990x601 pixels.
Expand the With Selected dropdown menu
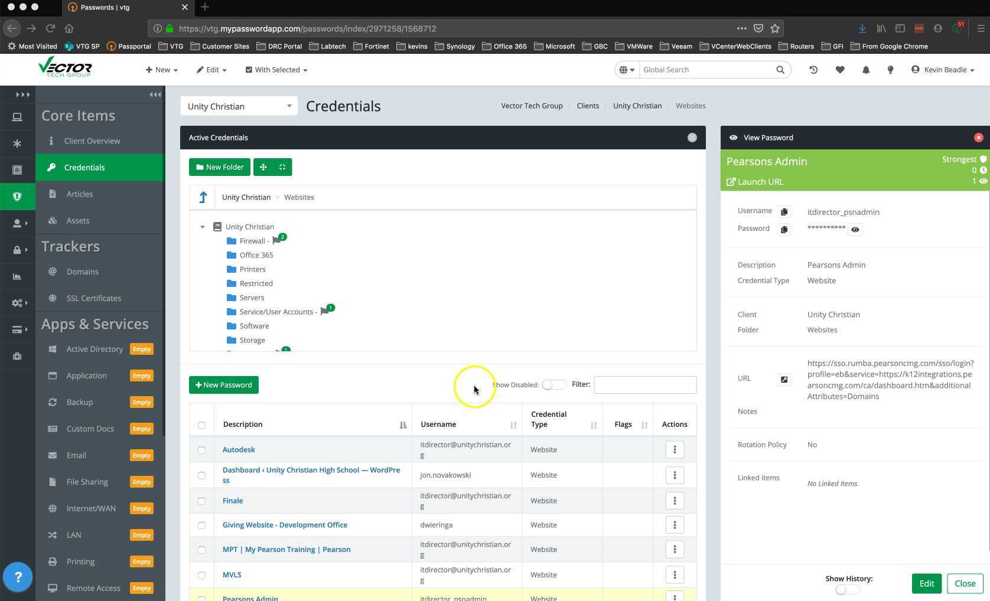pyautogui.click(x=276, y=70)
